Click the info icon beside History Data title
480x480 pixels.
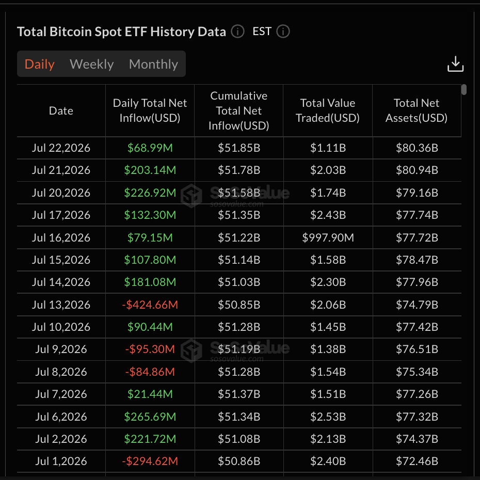pyautogui.click(x=237, y=31)
